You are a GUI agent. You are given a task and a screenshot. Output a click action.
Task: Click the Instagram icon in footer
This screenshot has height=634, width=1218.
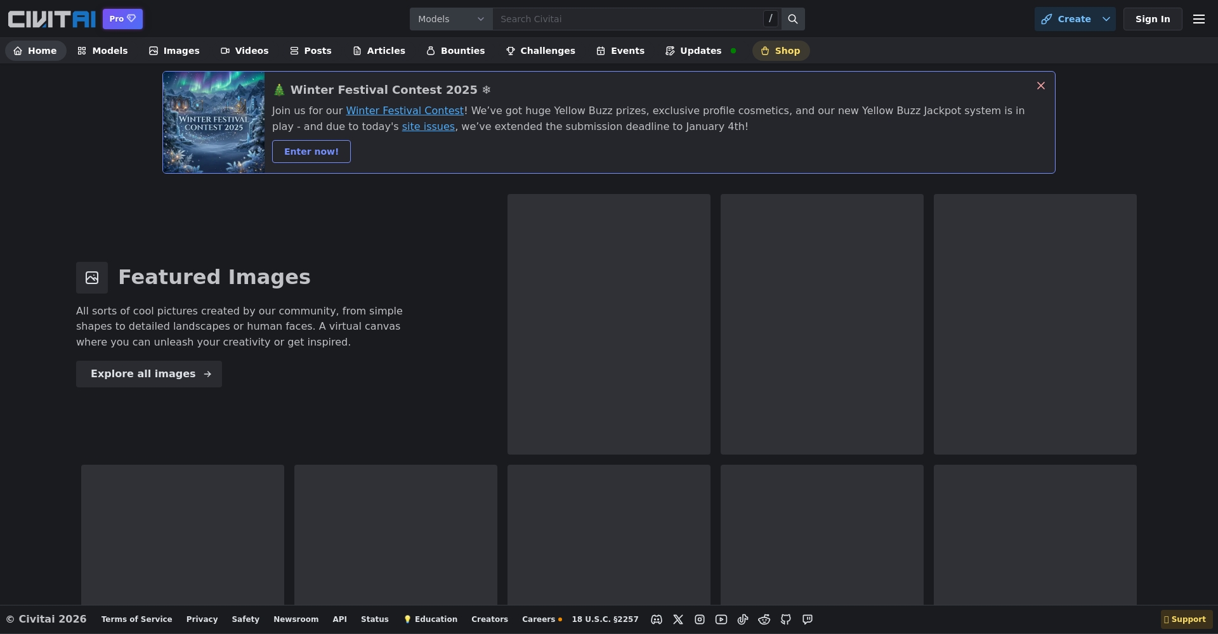pos(700,619)
